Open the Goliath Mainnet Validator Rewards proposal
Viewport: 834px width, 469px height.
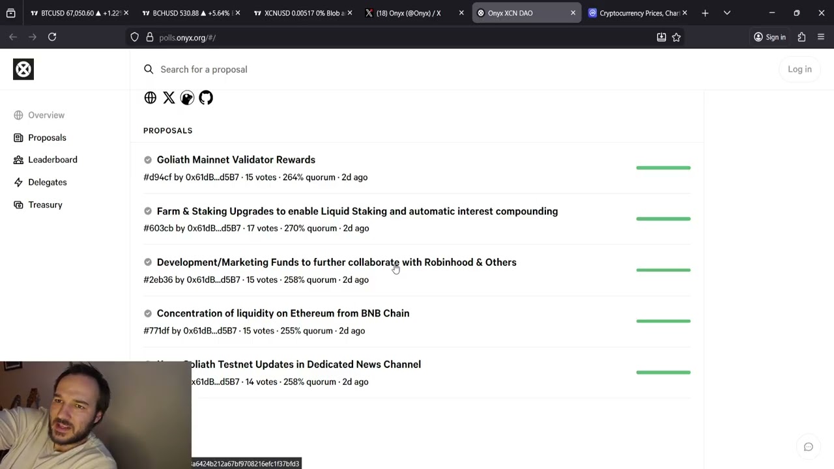click(x=236, y=160)
